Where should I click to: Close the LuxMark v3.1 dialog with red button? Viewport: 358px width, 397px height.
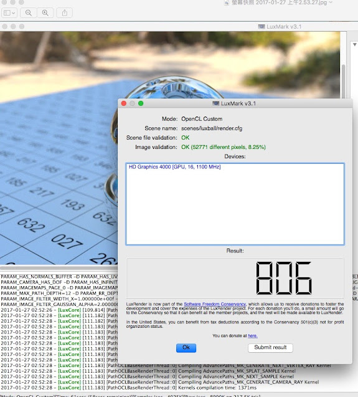pyautogui.click(x=124, y=103)
